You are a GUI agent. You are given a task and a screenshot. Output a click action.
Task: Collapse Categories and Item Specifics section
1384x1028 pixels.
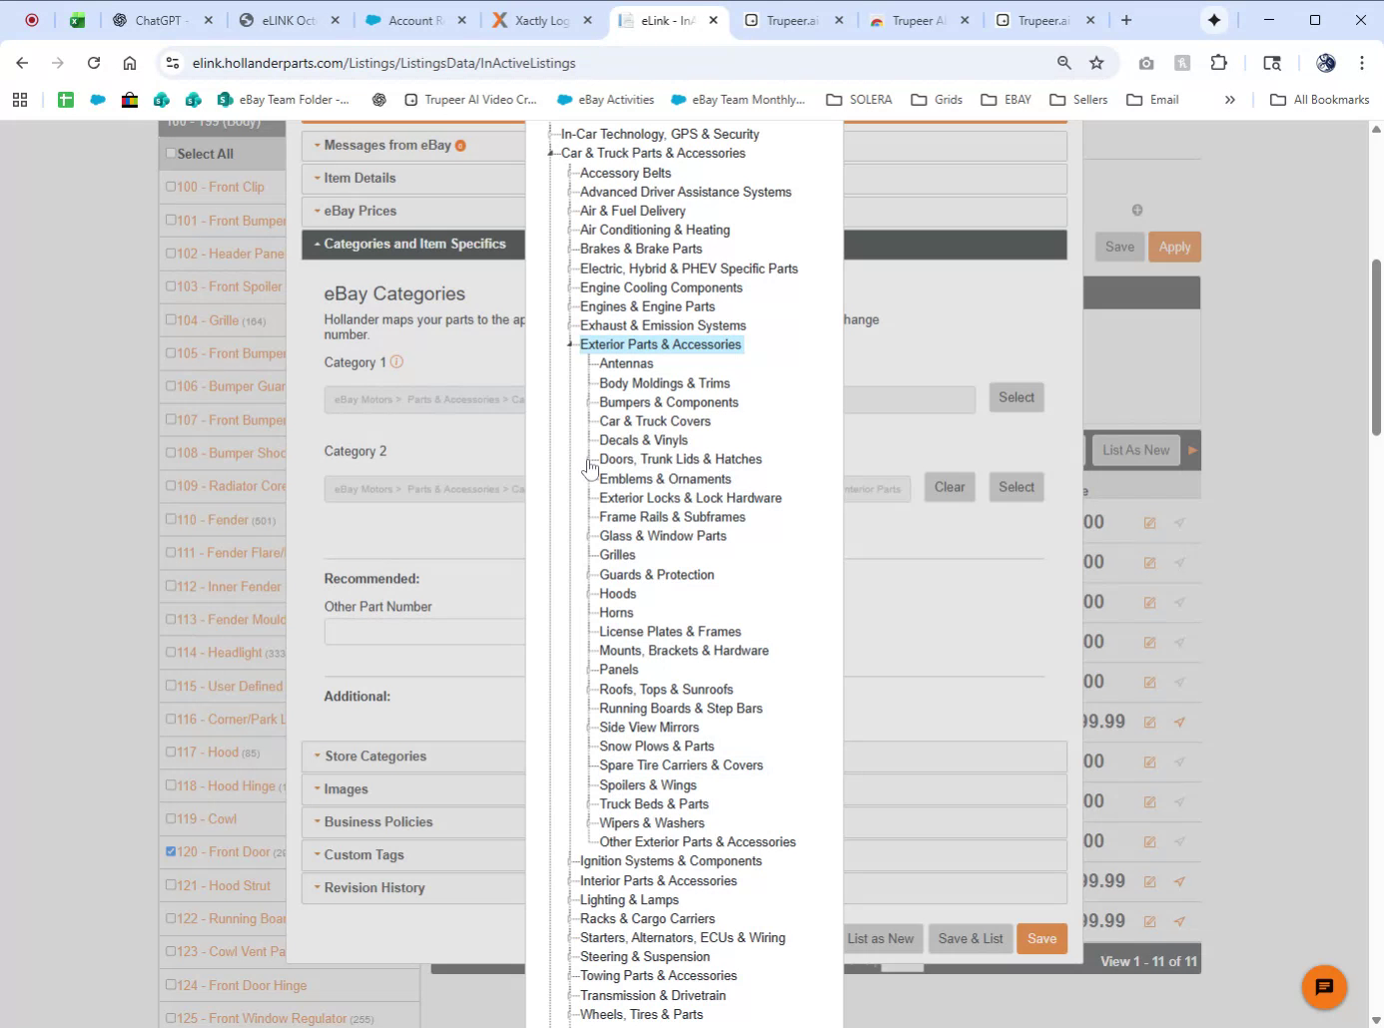pyautogui.click(x=413, y=244)
